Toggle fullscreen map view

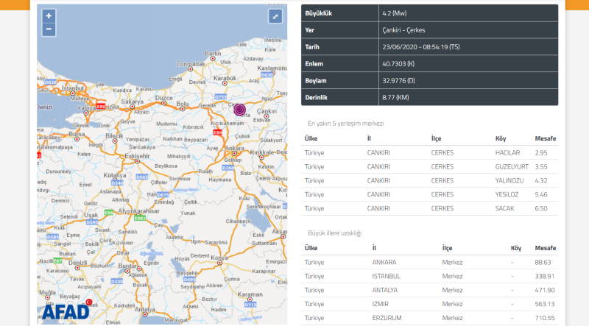click(275, 16)
